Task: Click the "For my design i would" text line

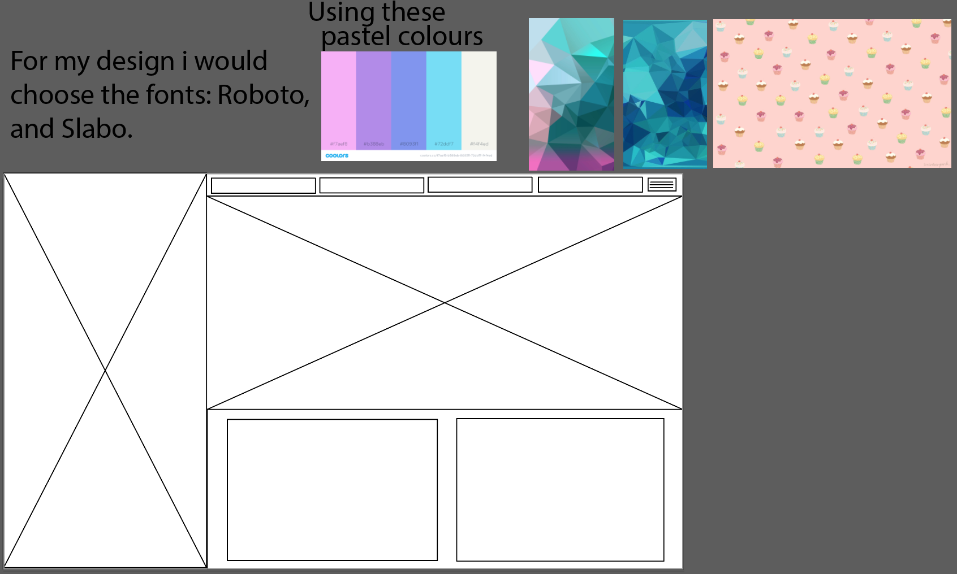Action: pos(139,61)
